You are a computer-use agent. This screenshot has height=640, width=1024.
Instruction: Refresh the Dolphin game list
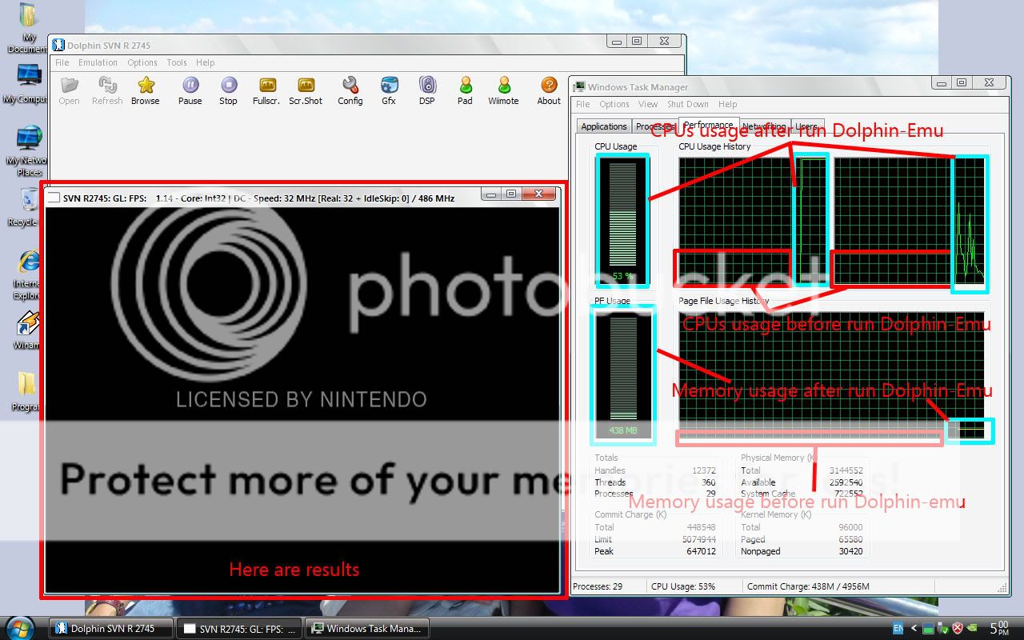pos(107,88)
